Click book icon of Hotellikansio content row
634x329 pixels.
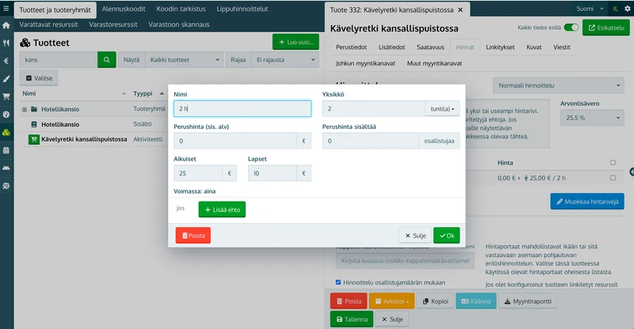pos(34,124)
